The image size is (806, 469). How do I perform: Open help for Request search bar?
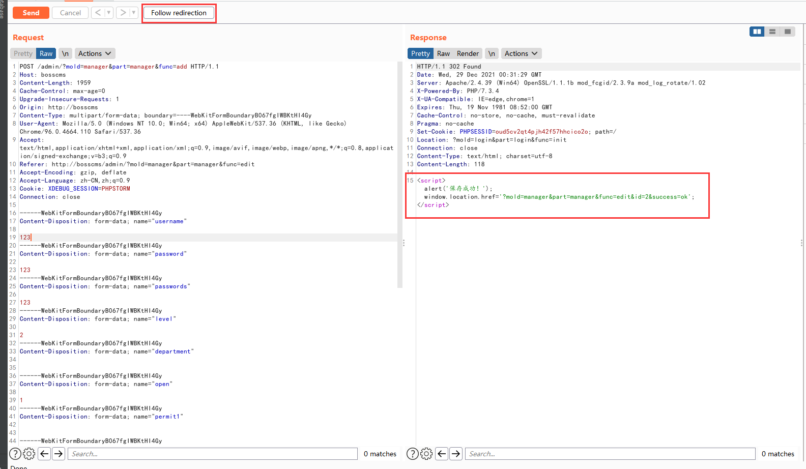click(x=15, y=454)
